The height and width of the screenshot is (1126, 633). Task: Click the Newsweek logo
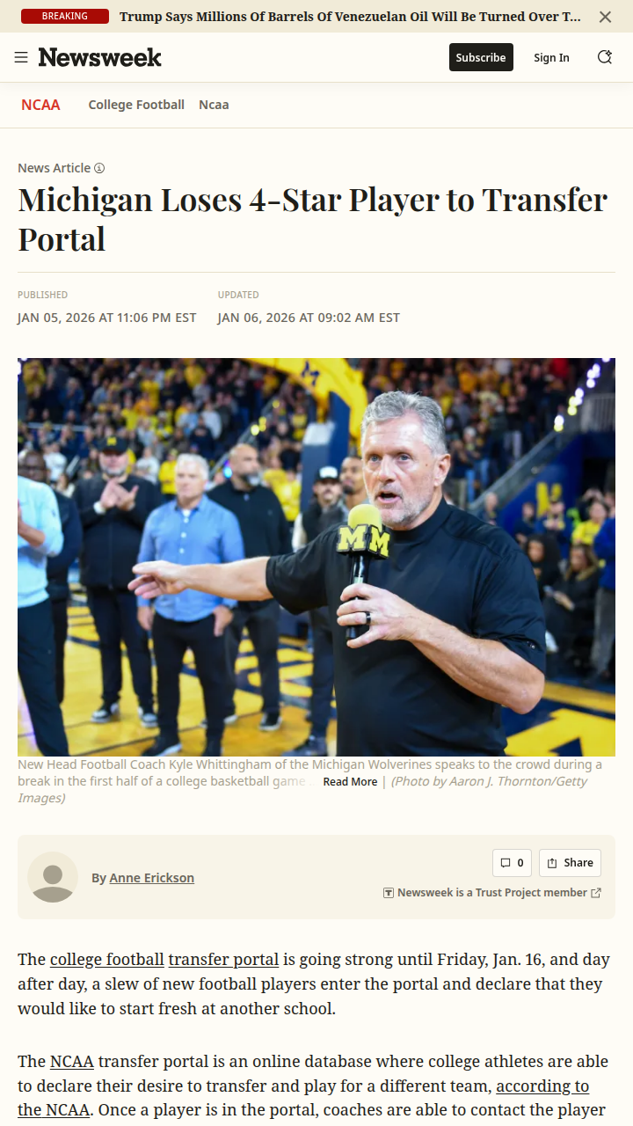[100, 57]
